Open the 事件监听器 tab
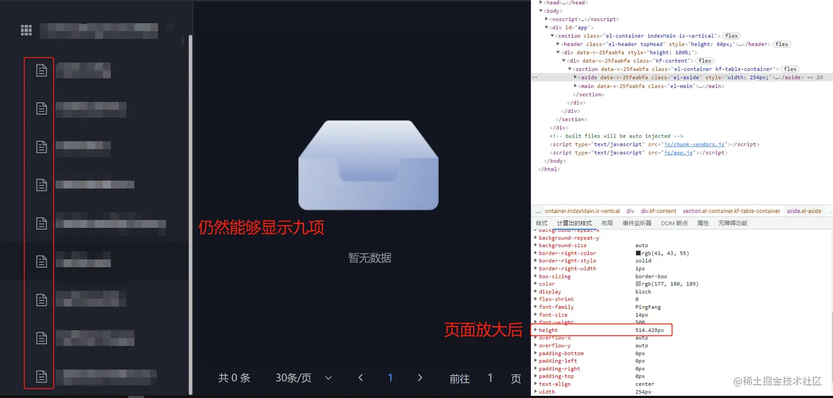 [x=637, y=223]
